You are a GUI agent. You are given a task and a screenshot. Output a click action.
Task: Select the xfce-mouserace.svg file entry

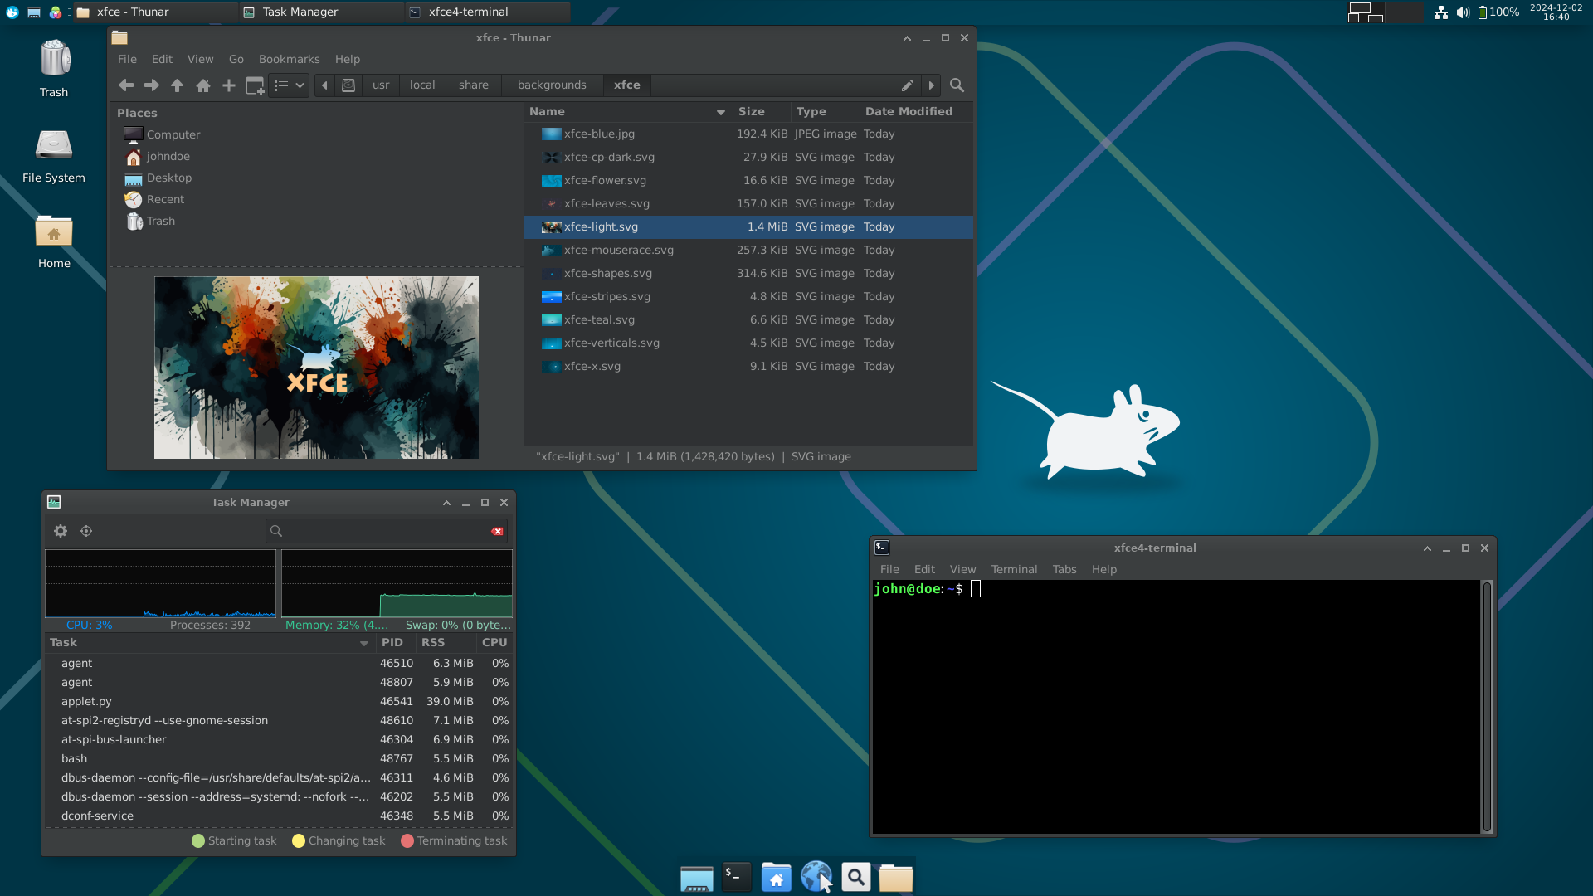[x=619, y=250]
